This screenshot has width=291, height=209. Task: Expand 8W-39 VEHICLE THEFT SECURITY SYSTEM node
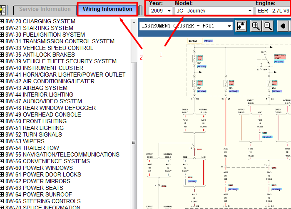coord(2,62)
